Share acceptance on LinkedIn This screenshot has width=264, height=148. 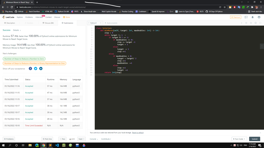(x=41, y=69)
